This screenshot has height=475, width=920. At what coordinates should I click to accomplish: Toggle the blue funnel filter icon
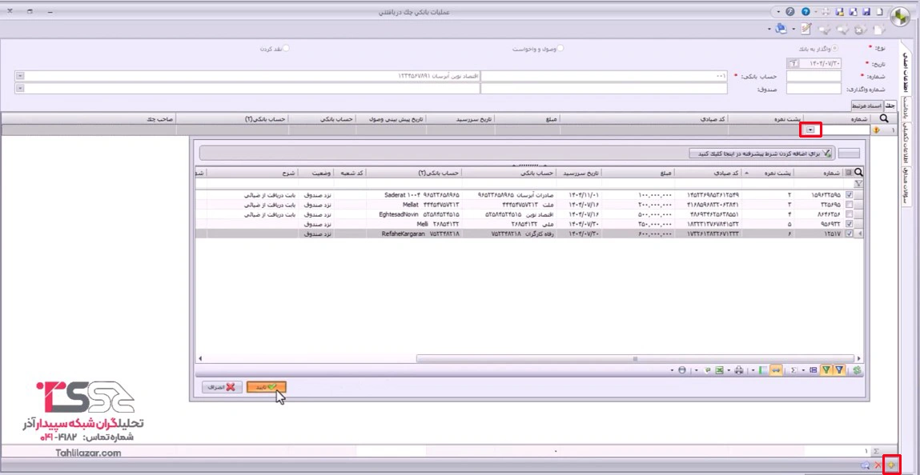[840, 370]
